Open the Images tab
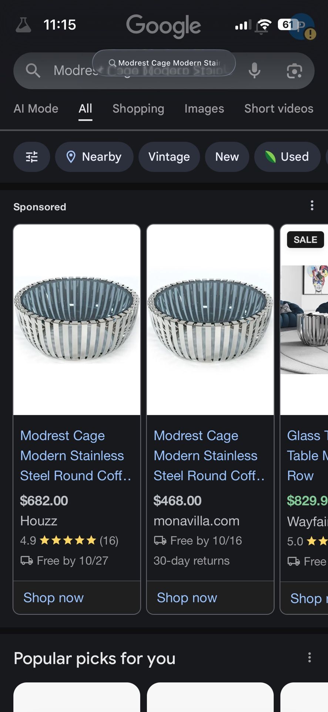Viewport: 328px width, 712px height. [204, 109]
